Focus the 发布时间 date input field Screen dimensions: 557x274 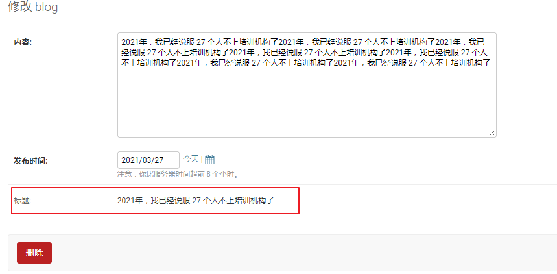(148, 160)
